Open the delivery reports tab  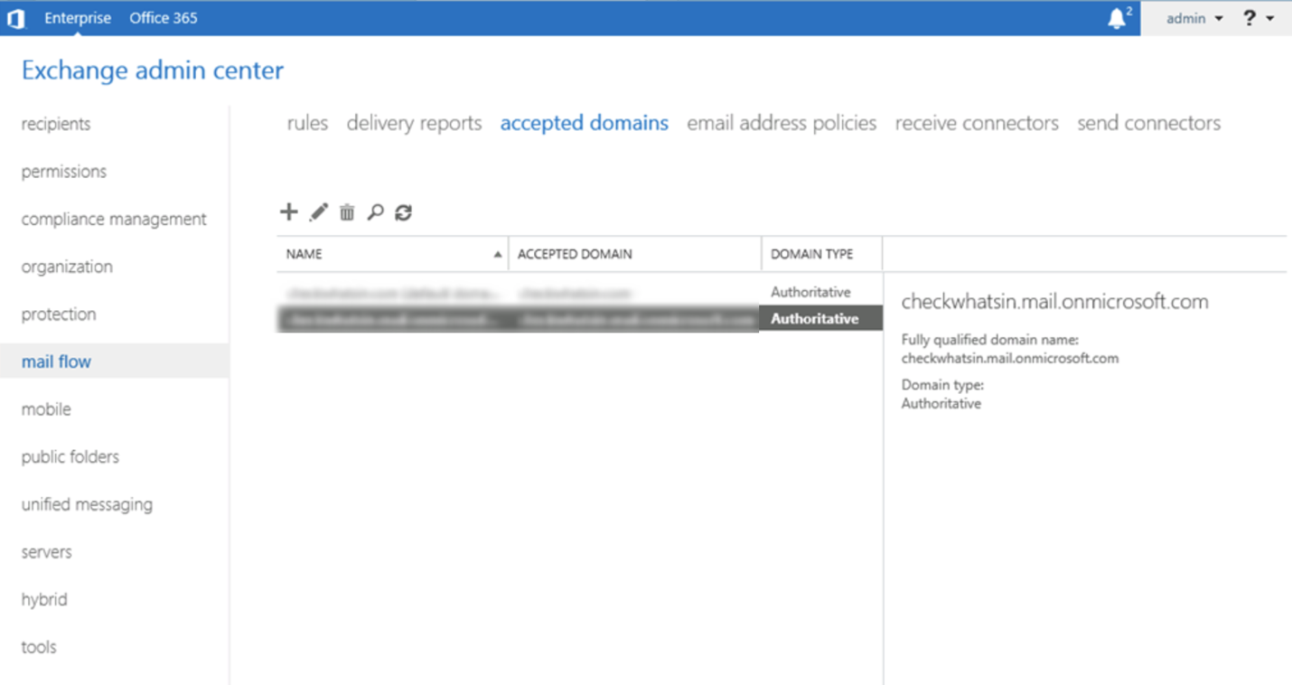pyautogui.click(x=415, y=123)
